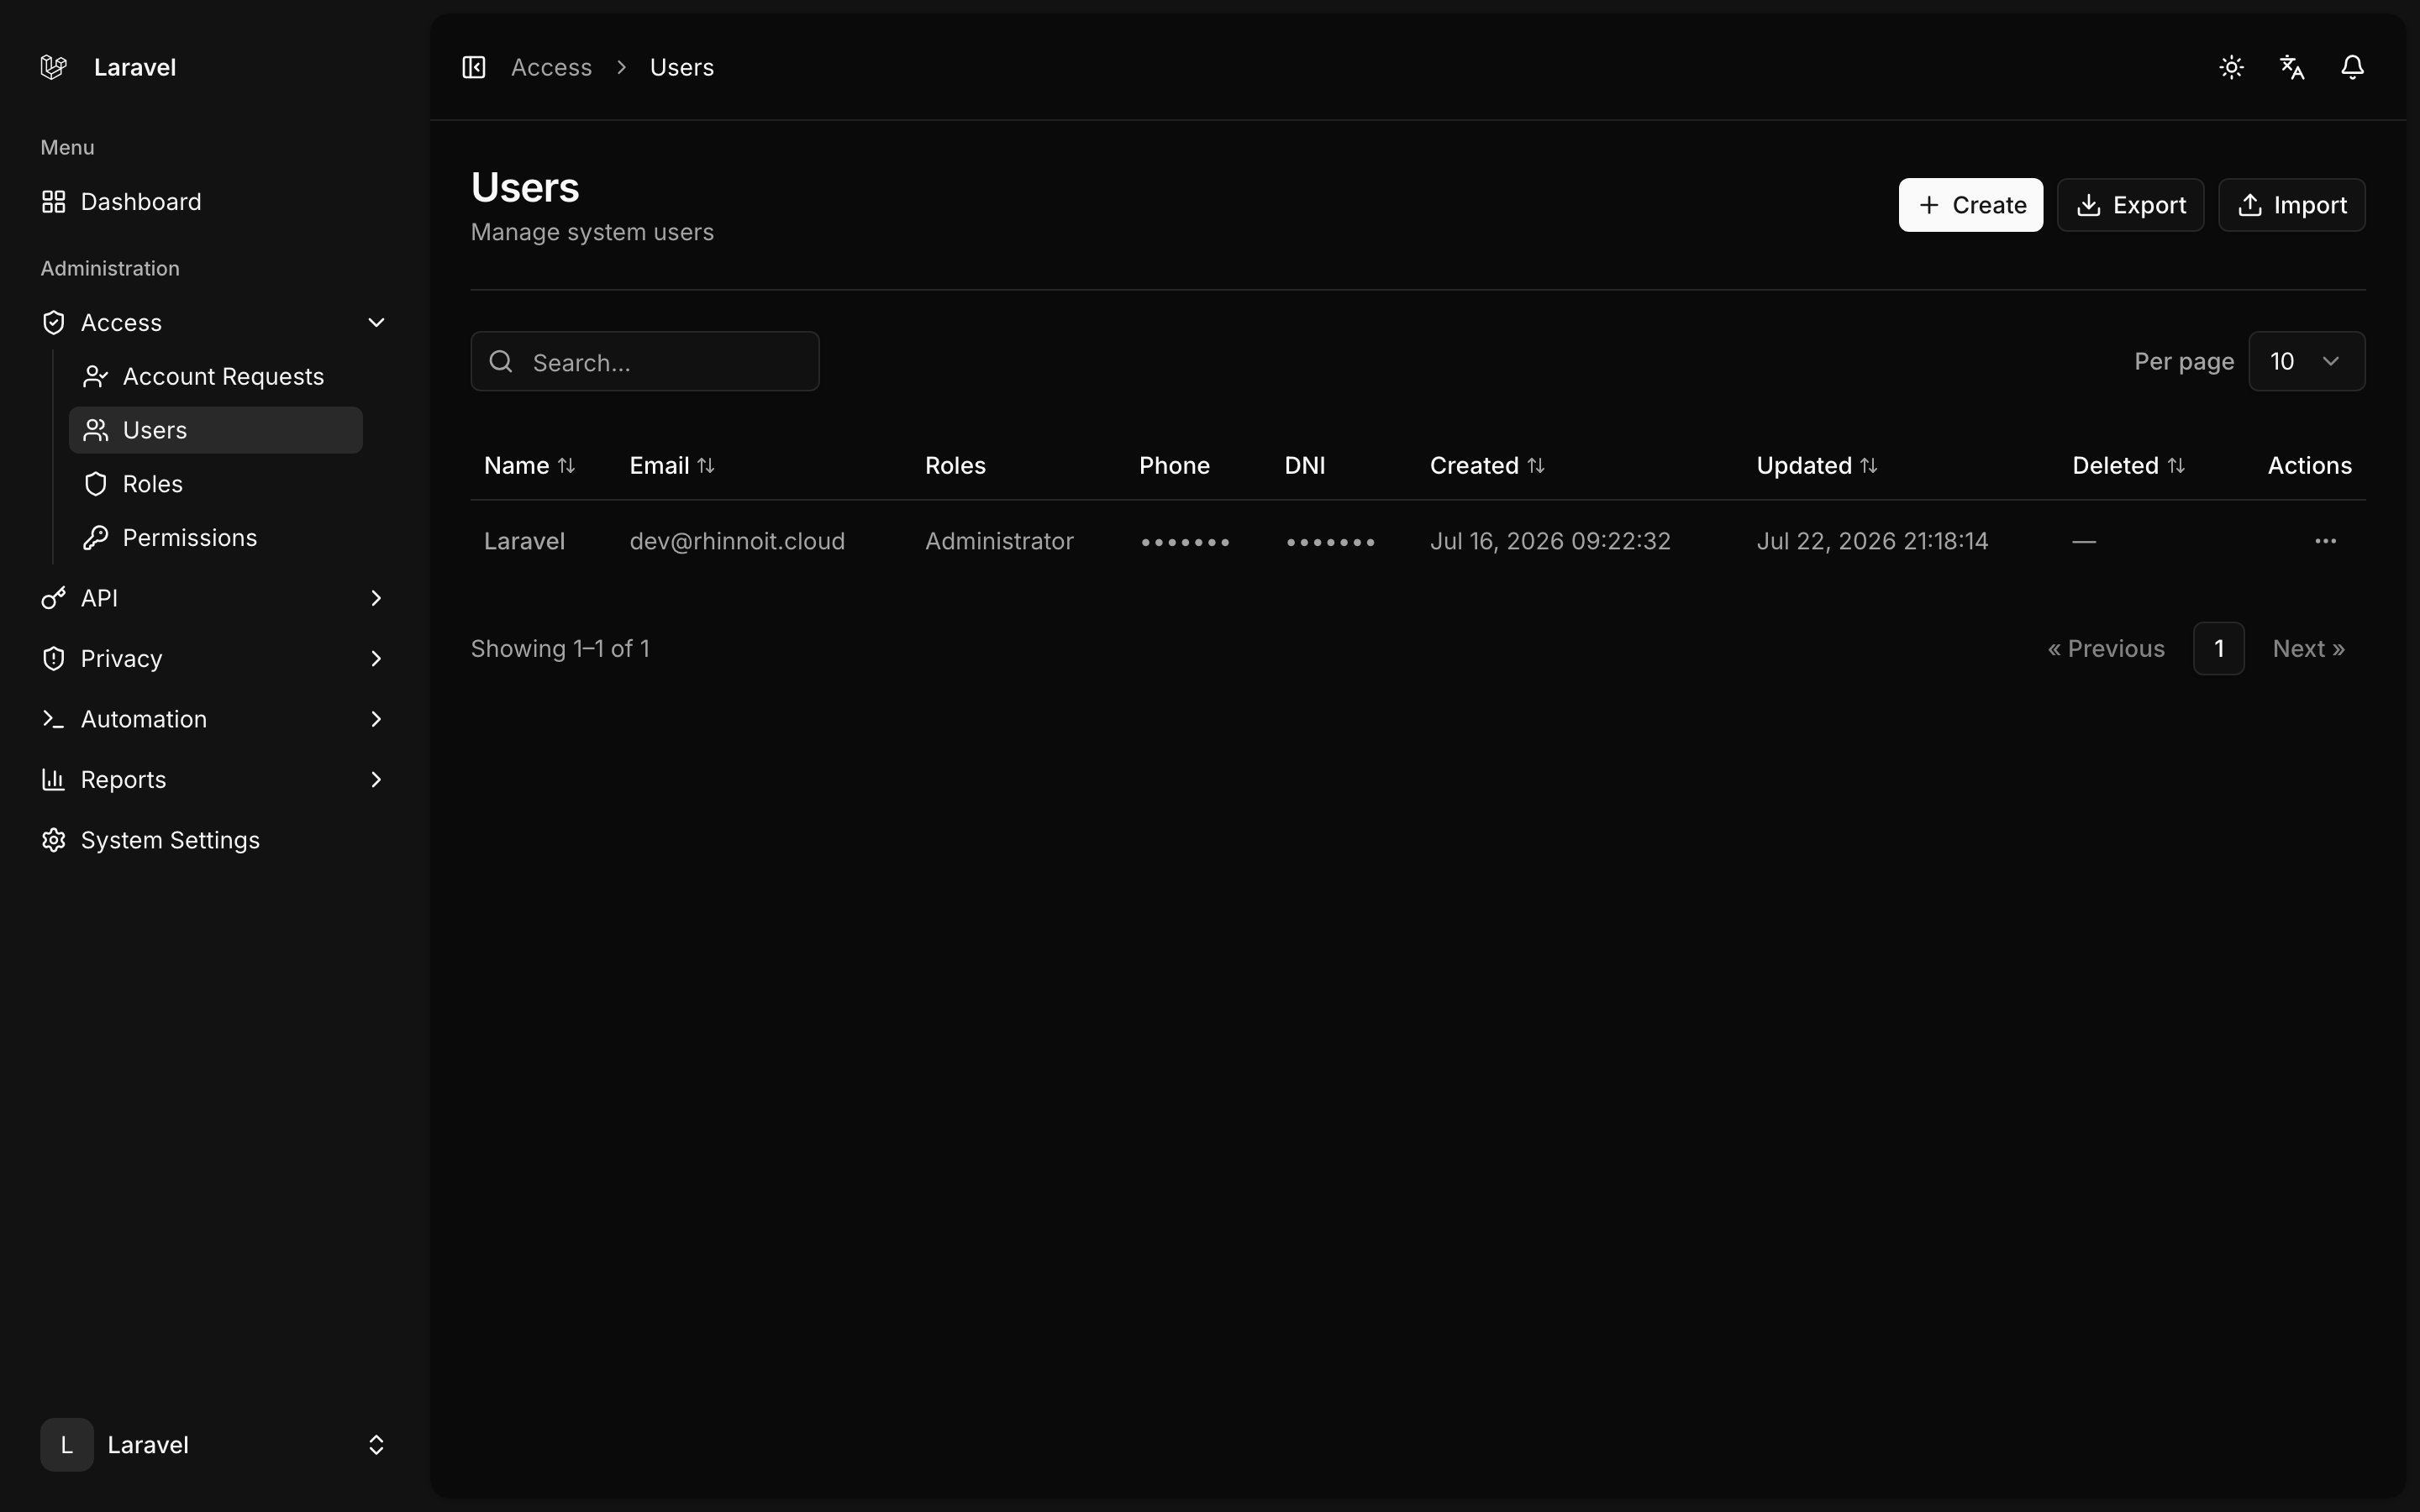
Task: Click the Create user button
Action: [x=1970, y=205]
